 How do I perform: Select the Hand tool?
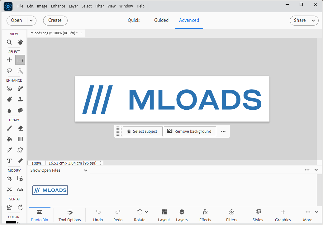[20, 42]
